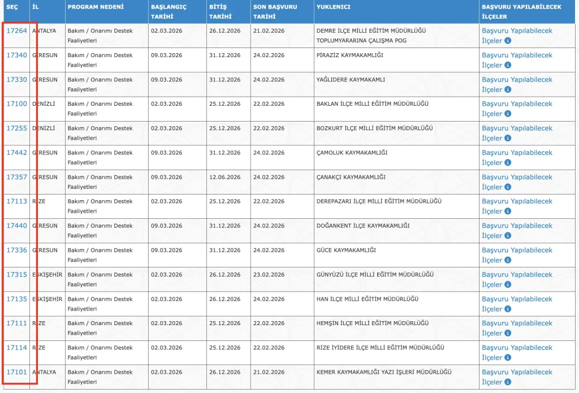Click the info icon in the YAĞLIDERE row

pos(507,89)
